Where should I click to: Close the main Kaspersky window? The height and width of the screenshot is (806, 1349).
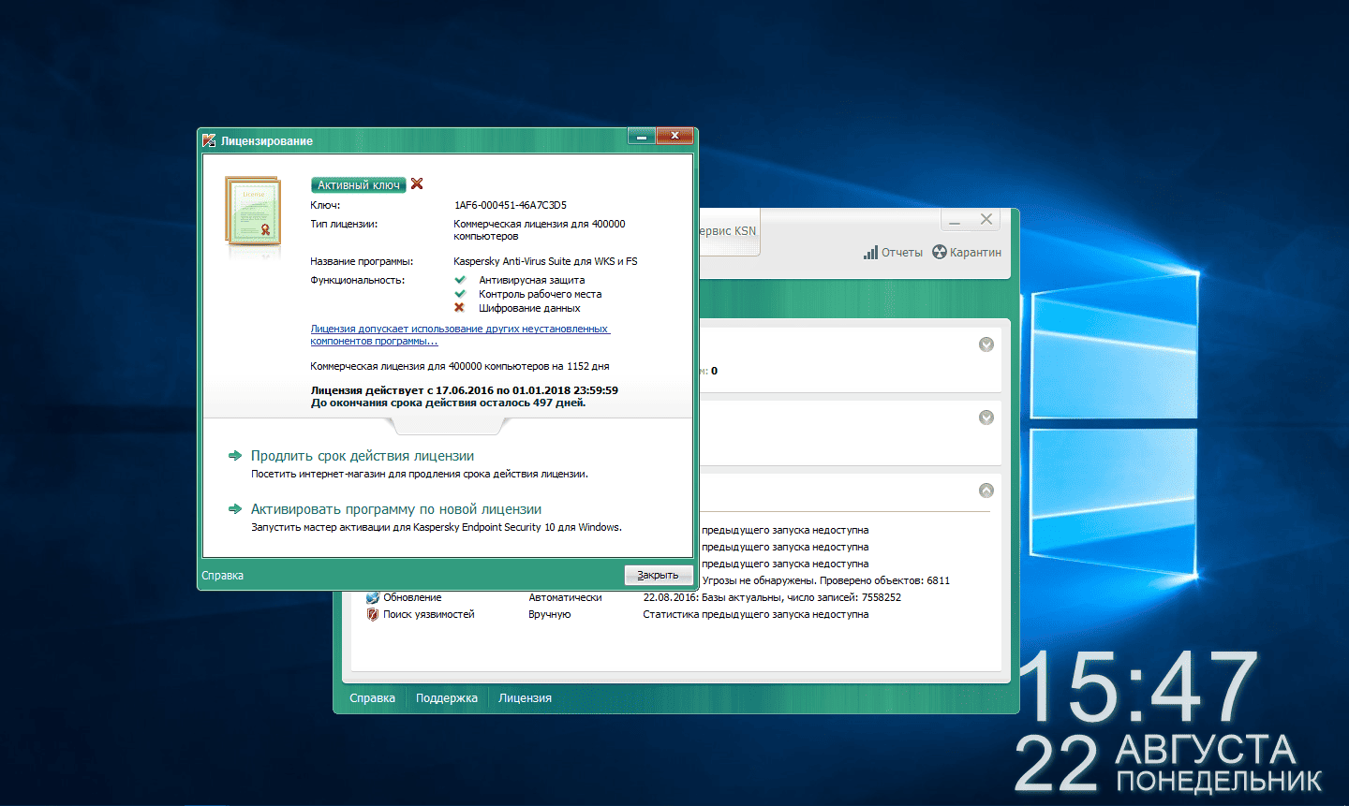[x=986, y=220]
